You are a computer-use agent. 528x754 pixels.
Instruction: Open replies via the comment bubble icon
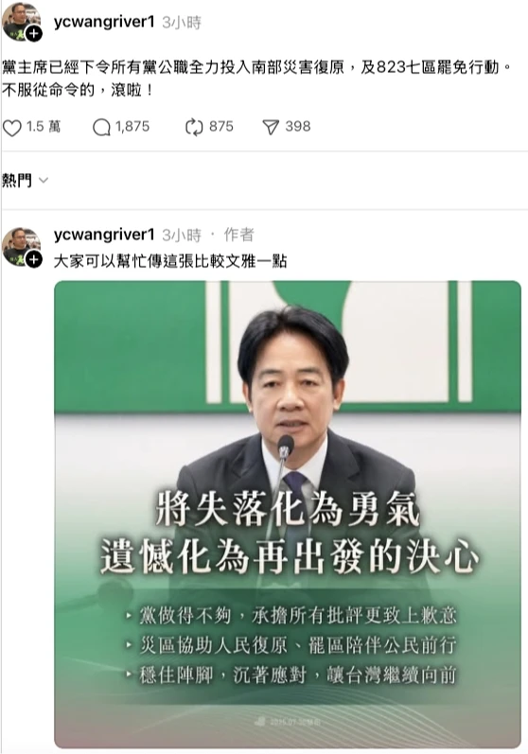[x=101, y=128]
